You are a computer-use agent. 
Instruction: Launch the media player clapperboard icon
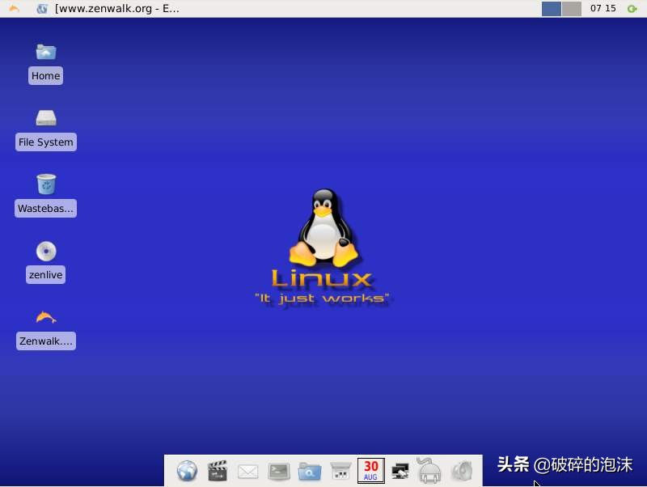(218, 470)
